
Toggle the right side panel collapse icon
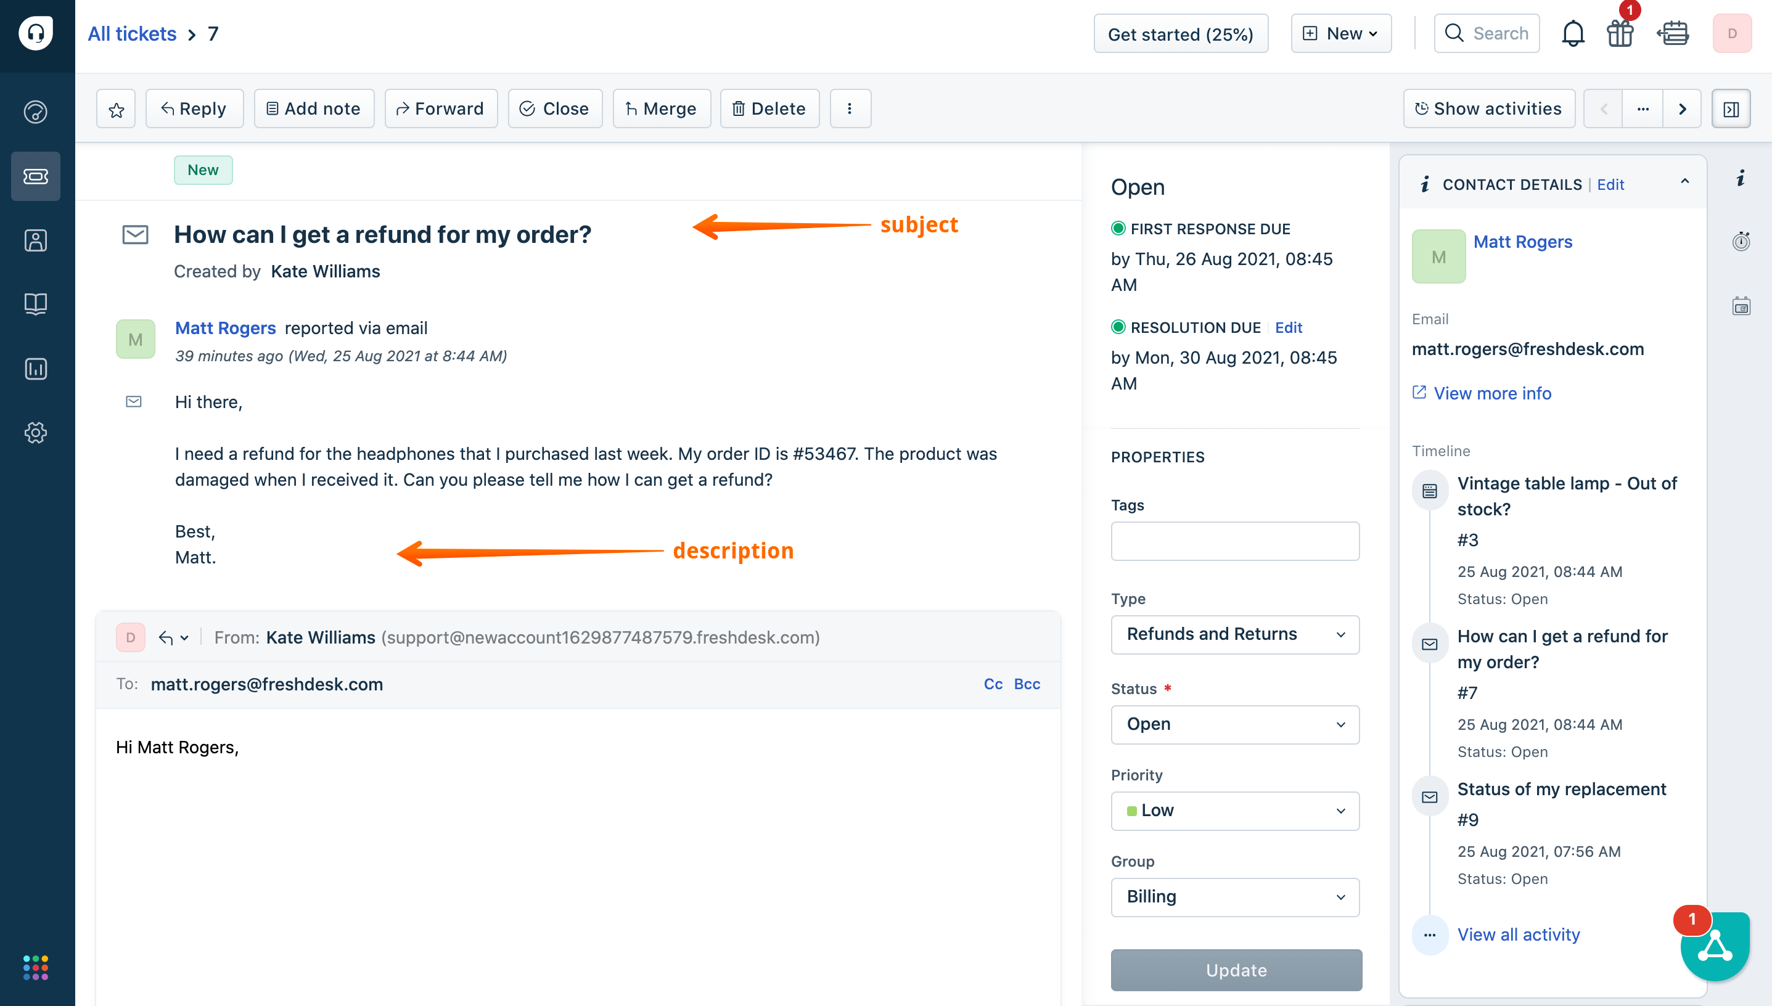[x=1731, y=108]
